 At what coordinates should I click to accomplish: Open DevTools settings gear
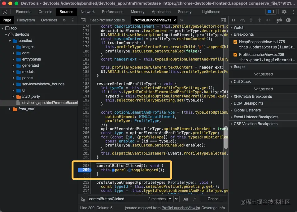click(284, 12)
